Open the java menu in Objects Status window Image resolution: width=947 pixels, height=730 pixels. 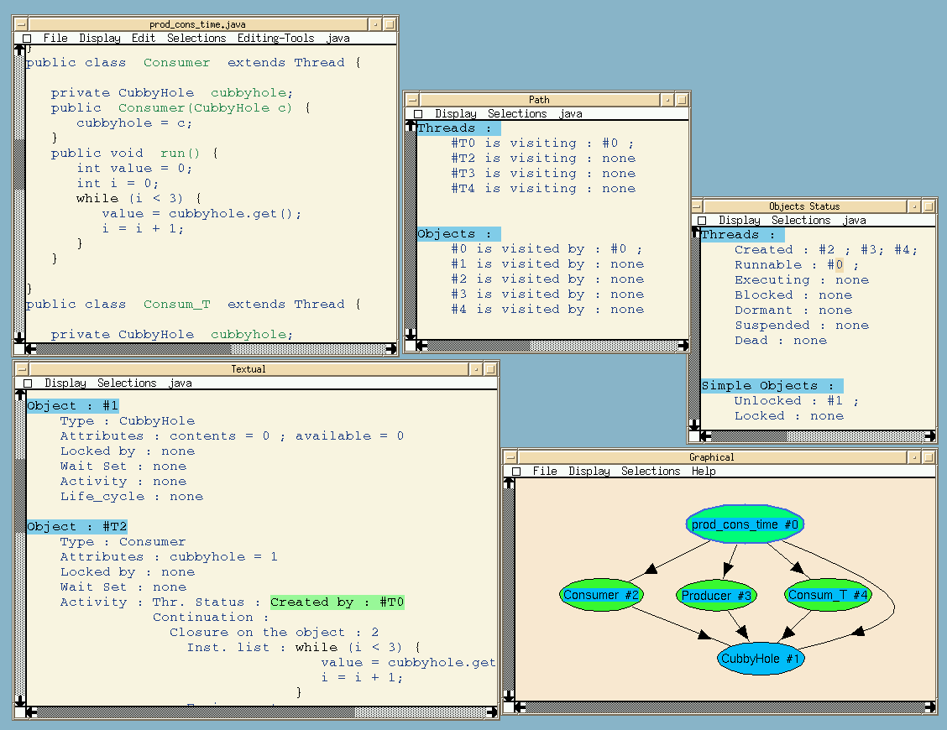pos(855,221)
